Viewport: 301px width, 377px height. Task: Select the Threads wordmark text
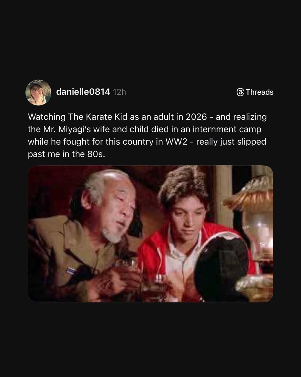click(x=259, y=92)
